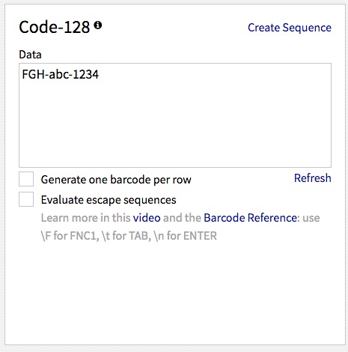Click the 'Evaluate escape sequences' label text
This screenshot has height=352, width=348.
[x=109, y=200]
